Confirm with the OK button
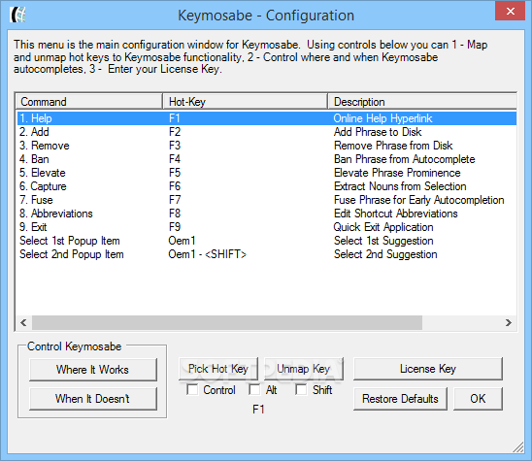 pyautogui.click(x=478, y=399)
